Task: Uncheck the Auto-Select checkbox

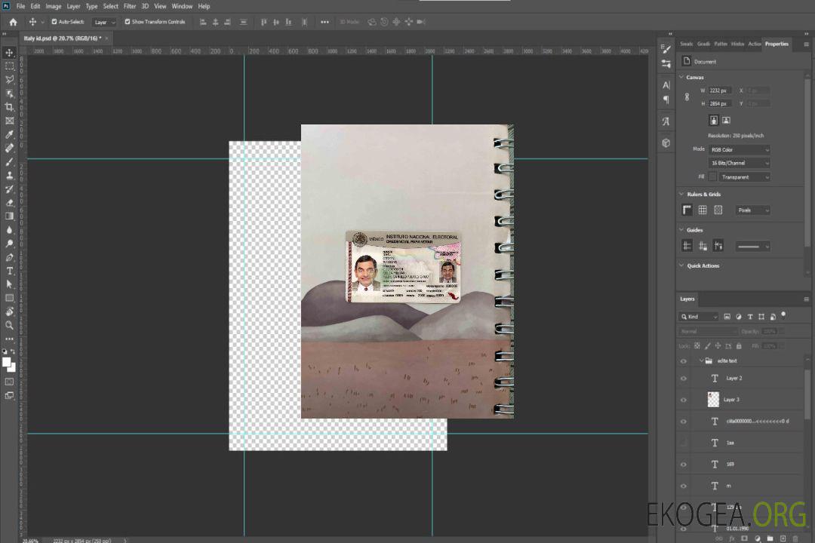Action: [x=54, y=22]
